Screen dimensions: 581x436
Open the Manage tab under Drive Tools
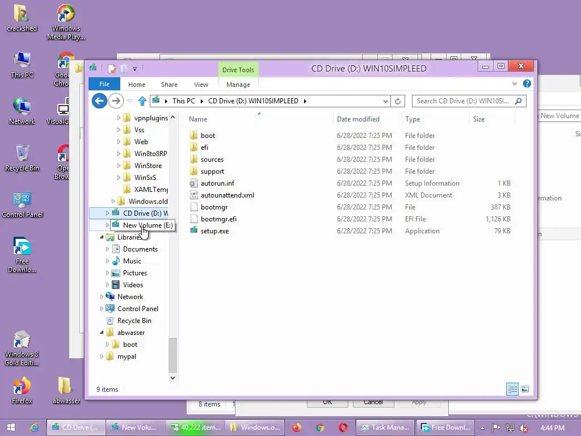click(x=238, y=85)
